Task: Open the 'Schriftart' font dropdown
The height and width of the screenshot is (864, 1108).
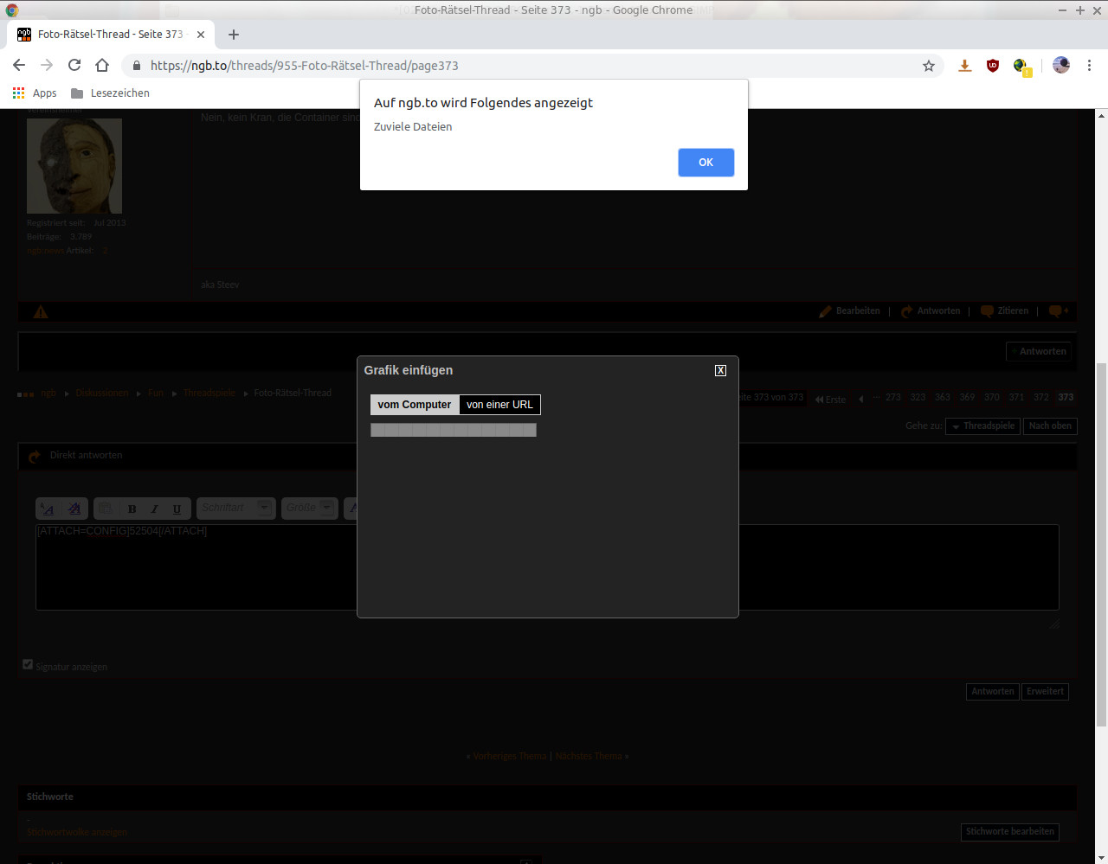Action: coord(235,508)
